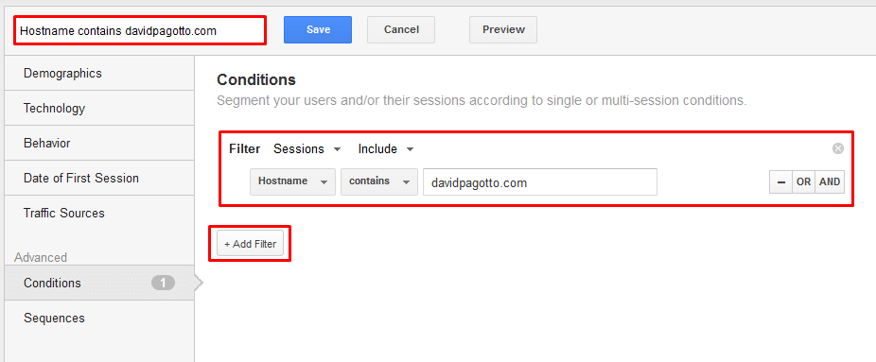This screenshot has height=362, width=876.
Task: Add an OR condition to the filter
Action: (x=803, y=182)
